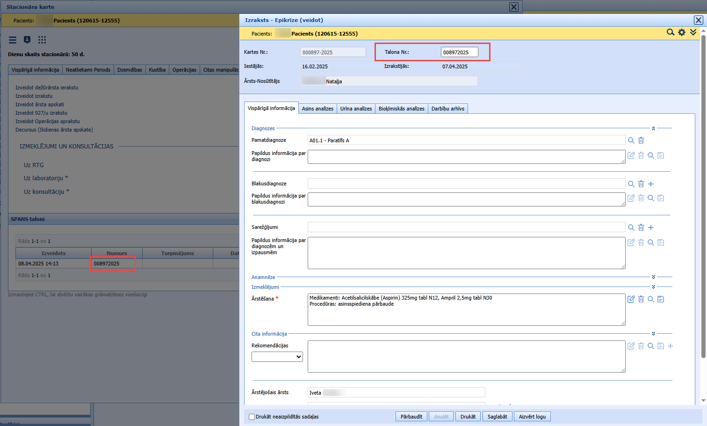707x426 pixels.
Task: Add a Sarežģījumi entry with plus icon
Action: (x=651, y=228)
